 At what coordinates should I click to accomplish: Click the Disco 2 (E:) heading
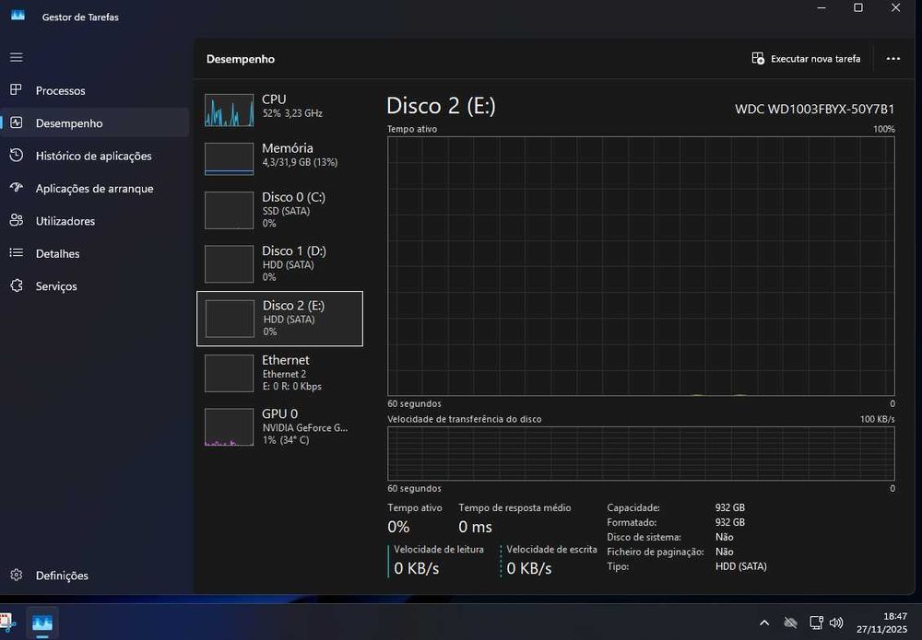(441, 106)
